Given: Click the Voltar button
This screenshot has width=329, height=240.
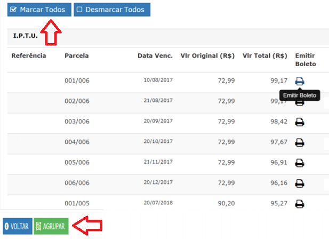Looking at the screenshot, I should tap(18, 226).
